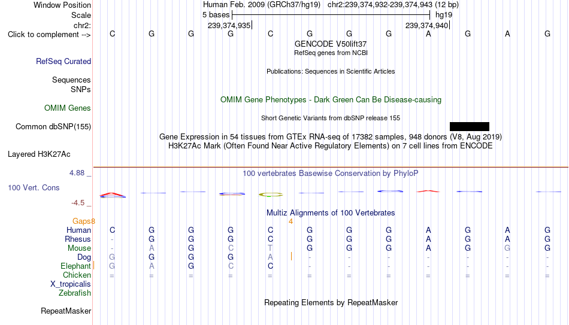Click the 239,374,935 coordinate label

(x=229, y=25)
